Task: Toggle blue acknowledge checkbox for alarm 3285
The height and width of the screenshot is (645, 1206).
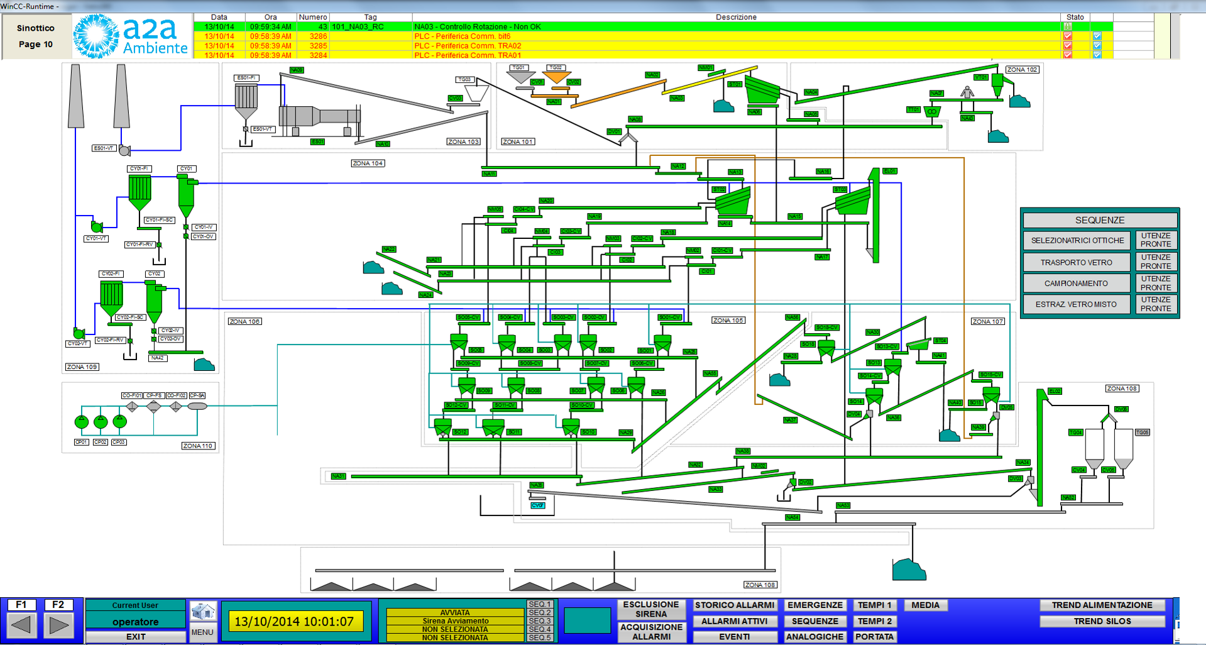Action: [1097, 46]
